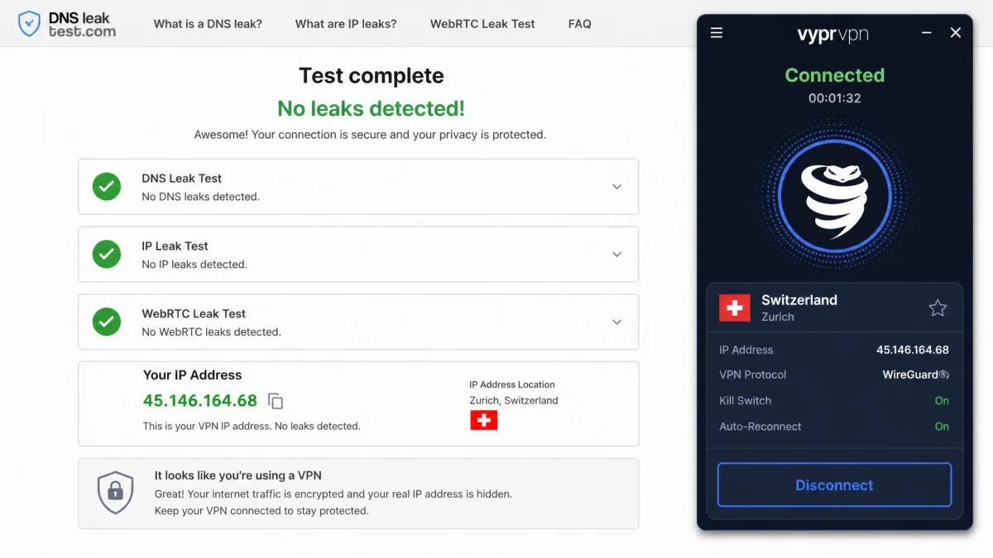Click the 'IP Leak Test' title
Viewport: 993px width, 558px height.
(x=175, y=246)
